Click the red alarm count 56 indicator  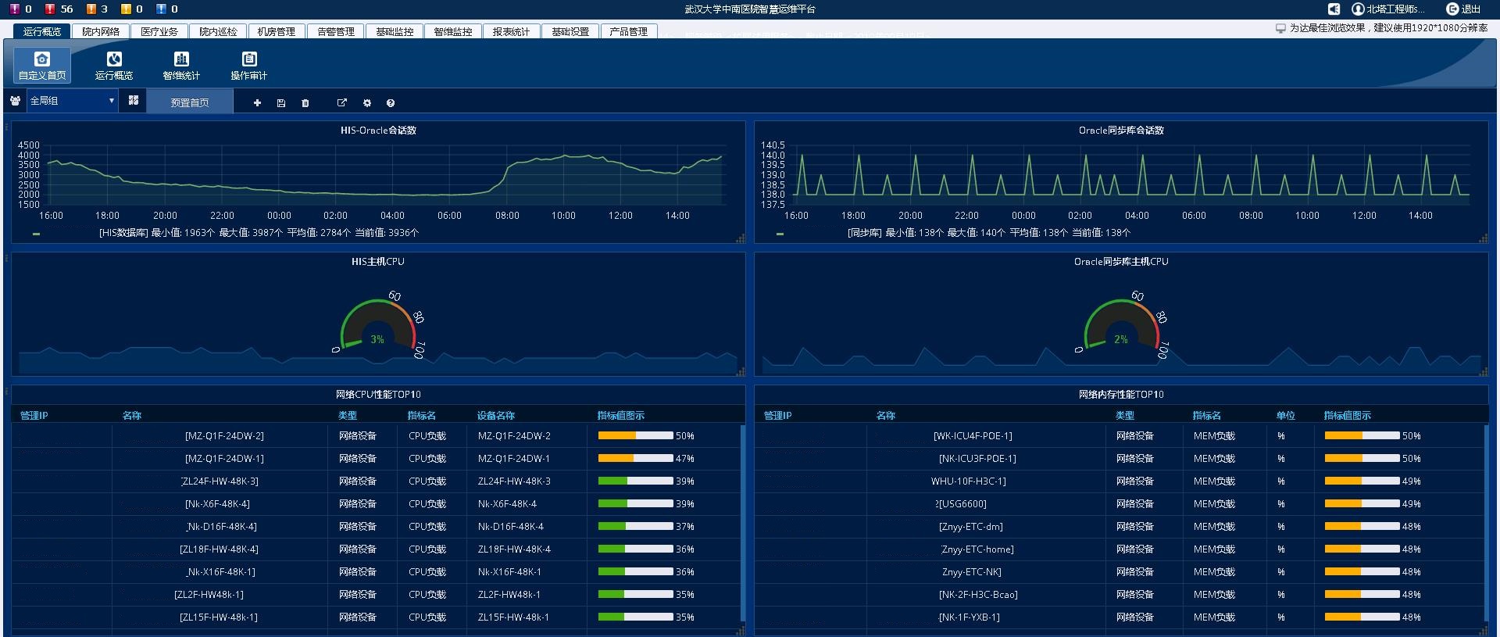(x=59, y=9)
